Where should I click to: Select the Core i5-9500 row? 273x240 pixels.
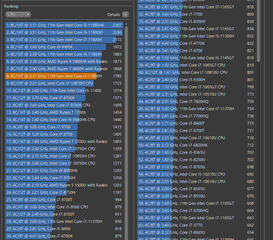pyautogui.click(x=64, y=207)
